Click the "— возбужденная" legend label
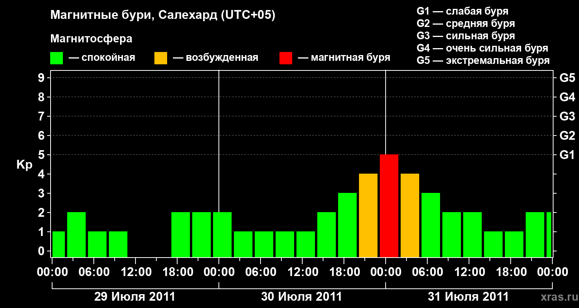 [215, 58]
